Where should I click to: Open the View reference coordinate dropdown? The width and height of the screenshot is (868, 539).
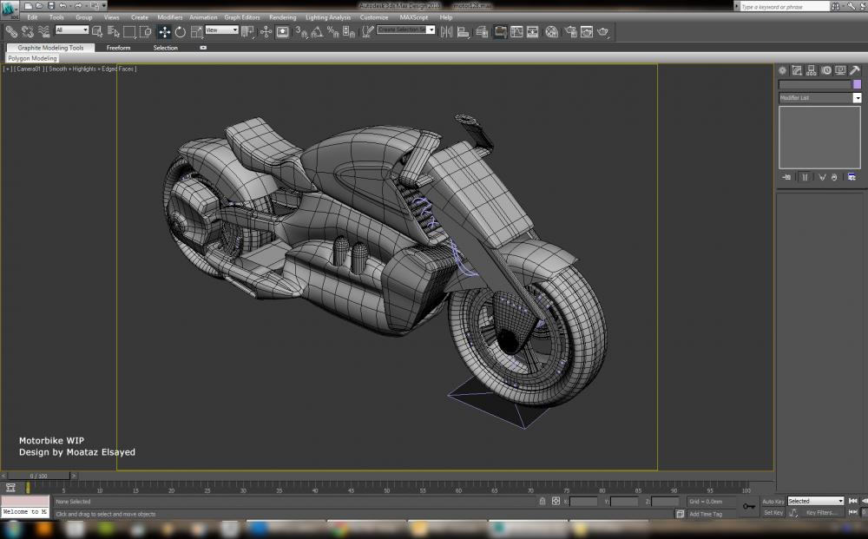coord(221,30)
